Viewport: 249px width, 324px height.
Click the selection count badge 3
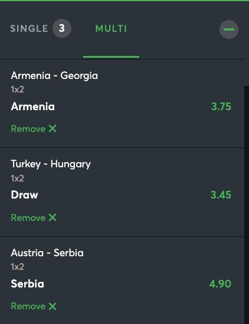pyautogui.click(x=62, y=28)
